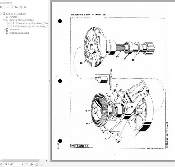
Task: Click the Bookmarks panel title
Action: [x=6, y=3]
